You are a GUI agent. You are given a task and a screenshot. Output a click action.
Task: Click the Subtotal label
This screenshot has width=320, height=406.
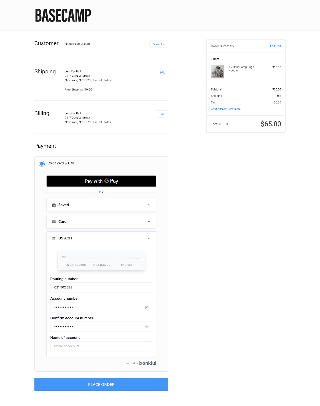pyautogui.click(x=216, y=90)
